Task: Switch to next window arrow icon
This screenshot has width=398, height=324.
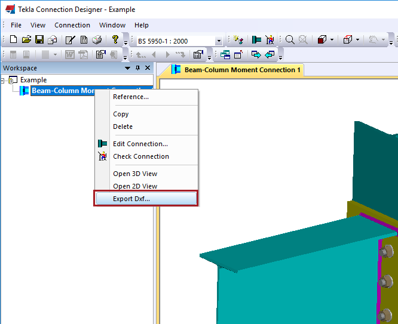Action: (x=256, y=54)
